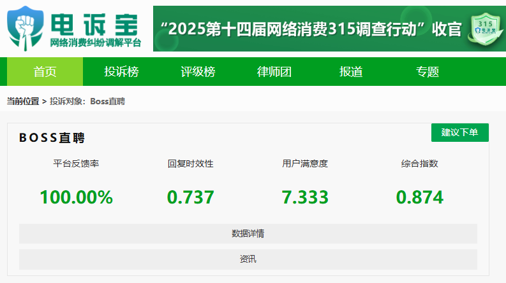Click the 7.333 value

[x=305, y=197]
